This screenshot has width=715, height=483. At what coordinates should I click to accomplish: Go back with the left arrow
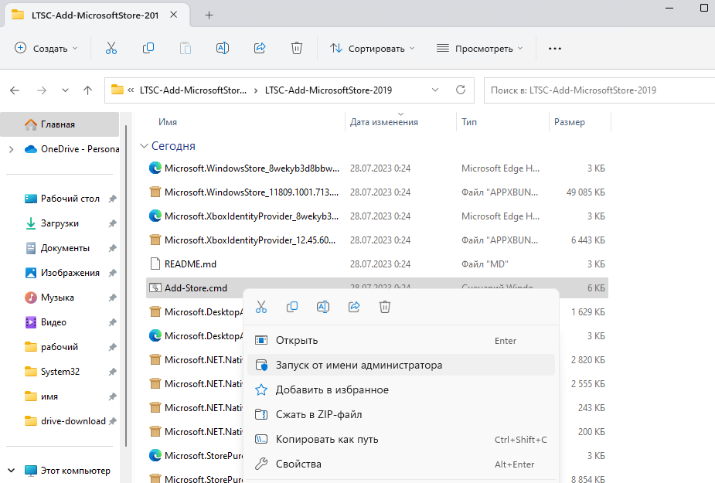(x=15, y=90)
